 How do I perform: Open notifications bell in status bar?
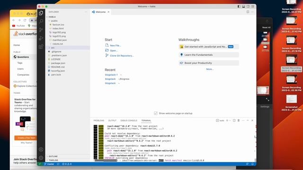pyautogui.click(x=252, y=164)
